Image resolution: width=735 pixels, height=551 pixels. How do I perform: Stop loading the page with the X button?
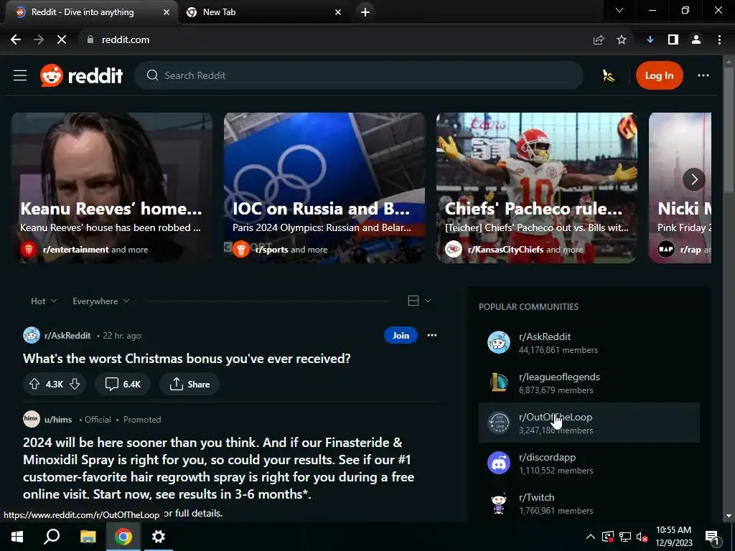[x=62, y=40]
